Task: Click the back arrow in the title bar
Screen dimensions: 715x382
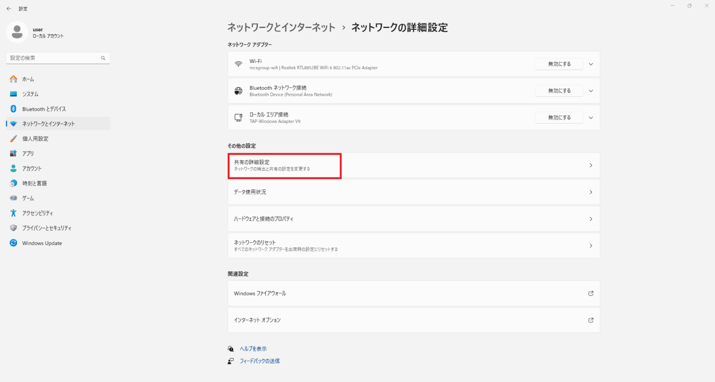Action: (9, 8)
